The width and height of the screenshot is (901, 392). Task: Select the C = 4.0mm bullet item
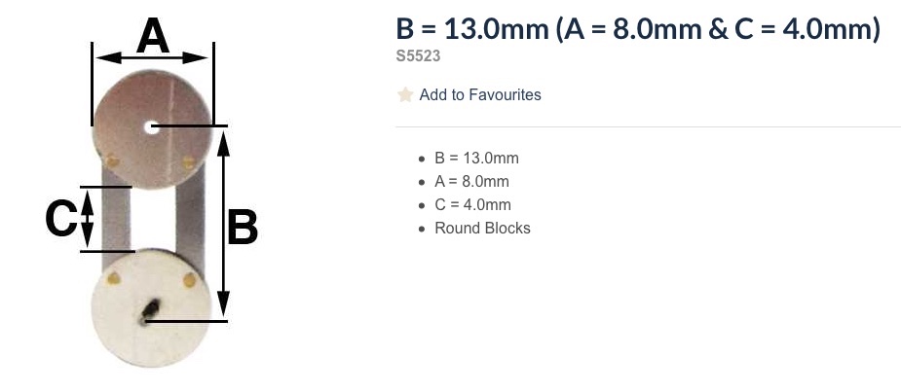coord(473,205)
